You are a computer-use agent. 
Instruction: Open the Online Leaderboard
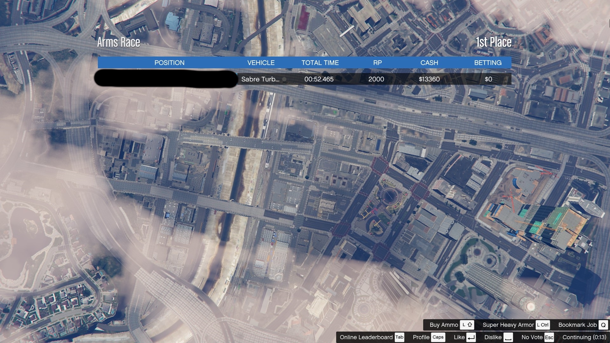[x=366, y=337]
